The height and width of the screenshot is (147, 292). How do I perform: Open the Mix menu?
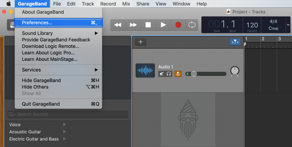[x=126, y=4]
